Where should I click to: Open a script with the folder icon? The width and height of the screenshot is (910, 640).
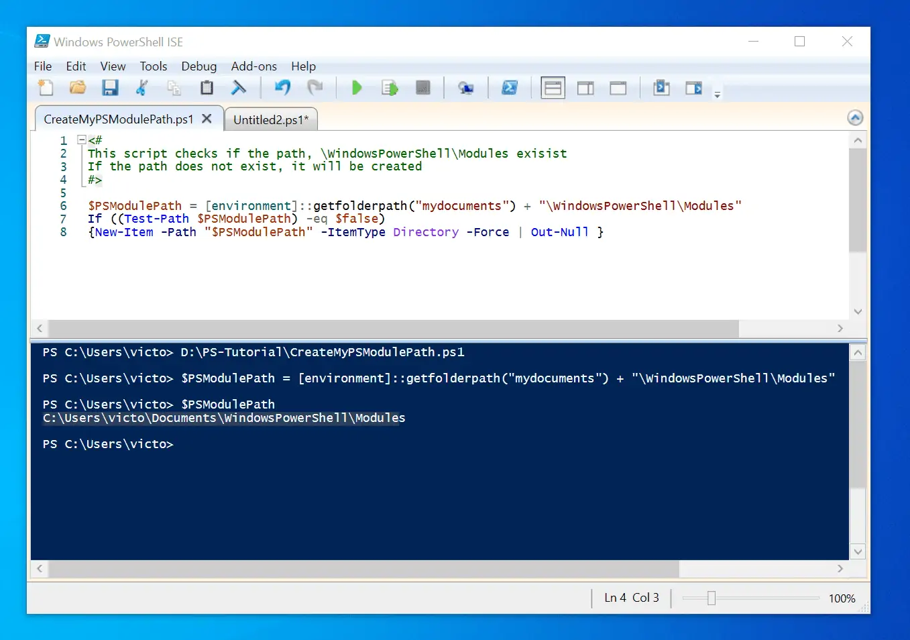[78, 88]
